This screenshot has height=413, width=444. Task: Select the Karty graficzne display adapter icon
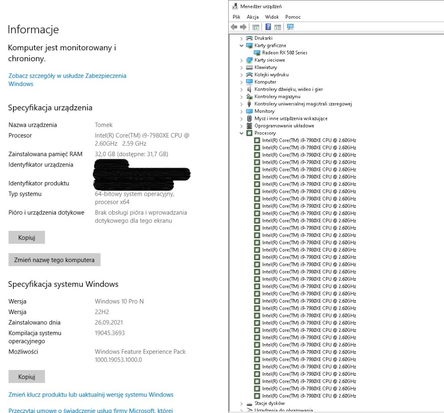249,46
